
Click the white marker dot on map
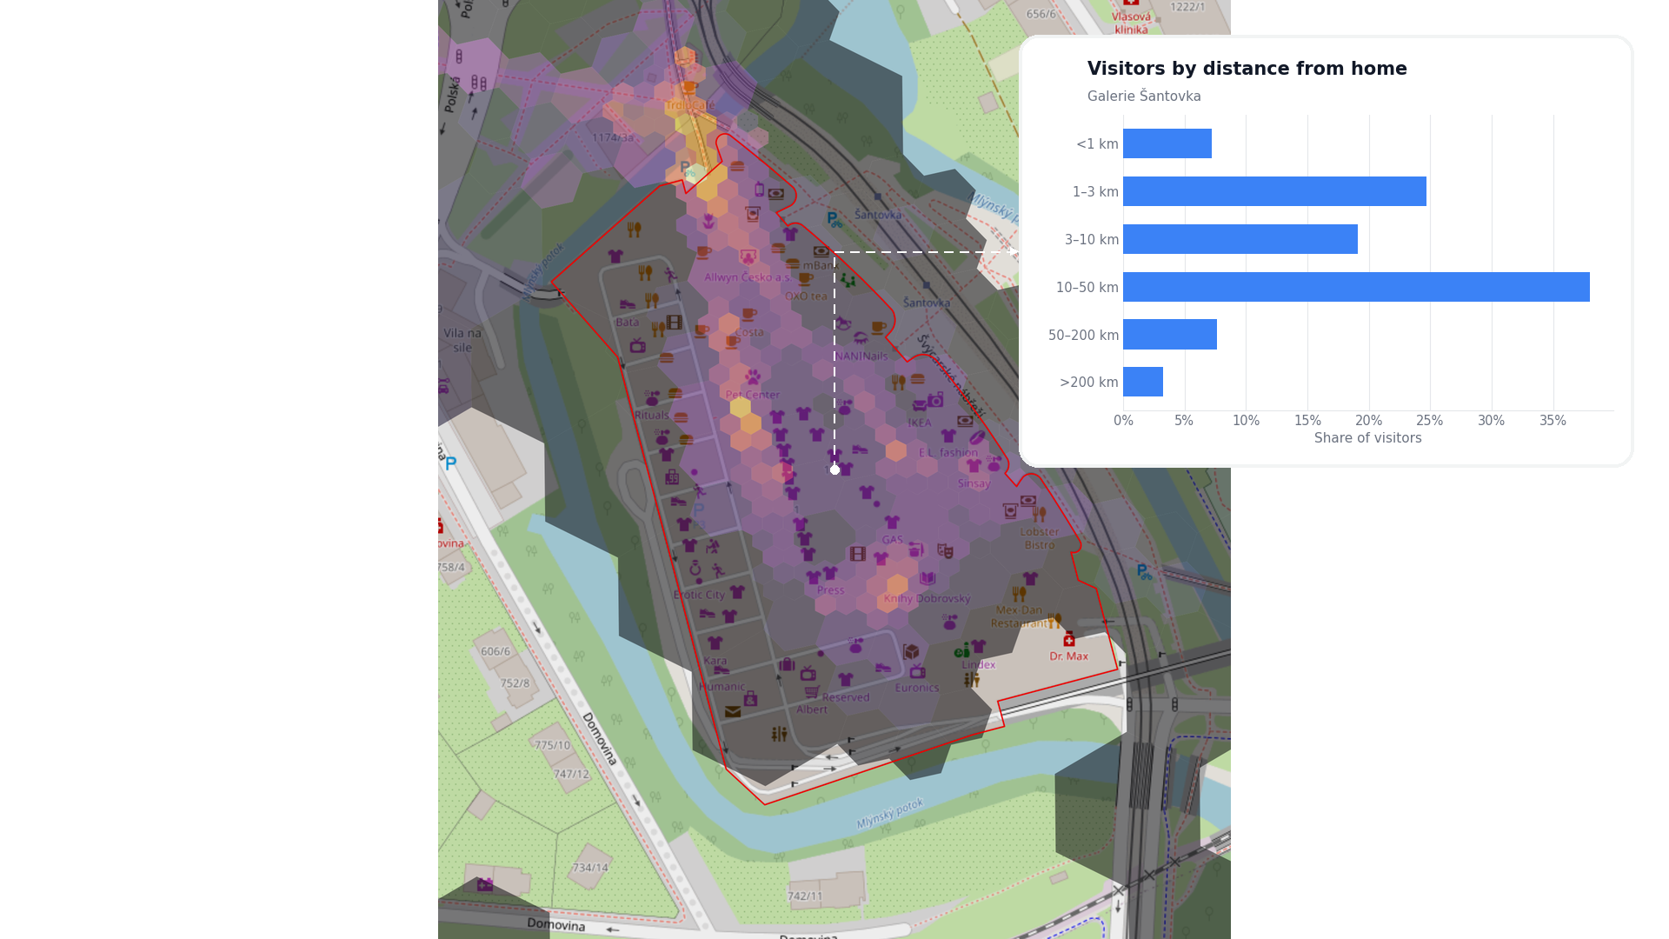tap(834, 469)
